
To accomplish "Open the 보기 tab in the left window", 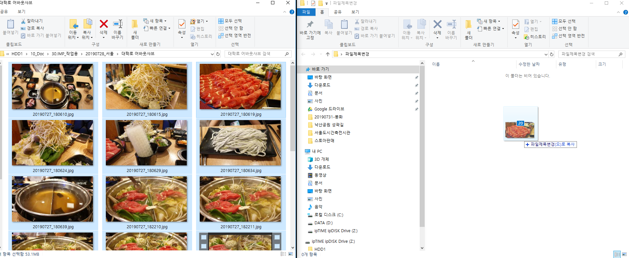I will tap(22, 12).
